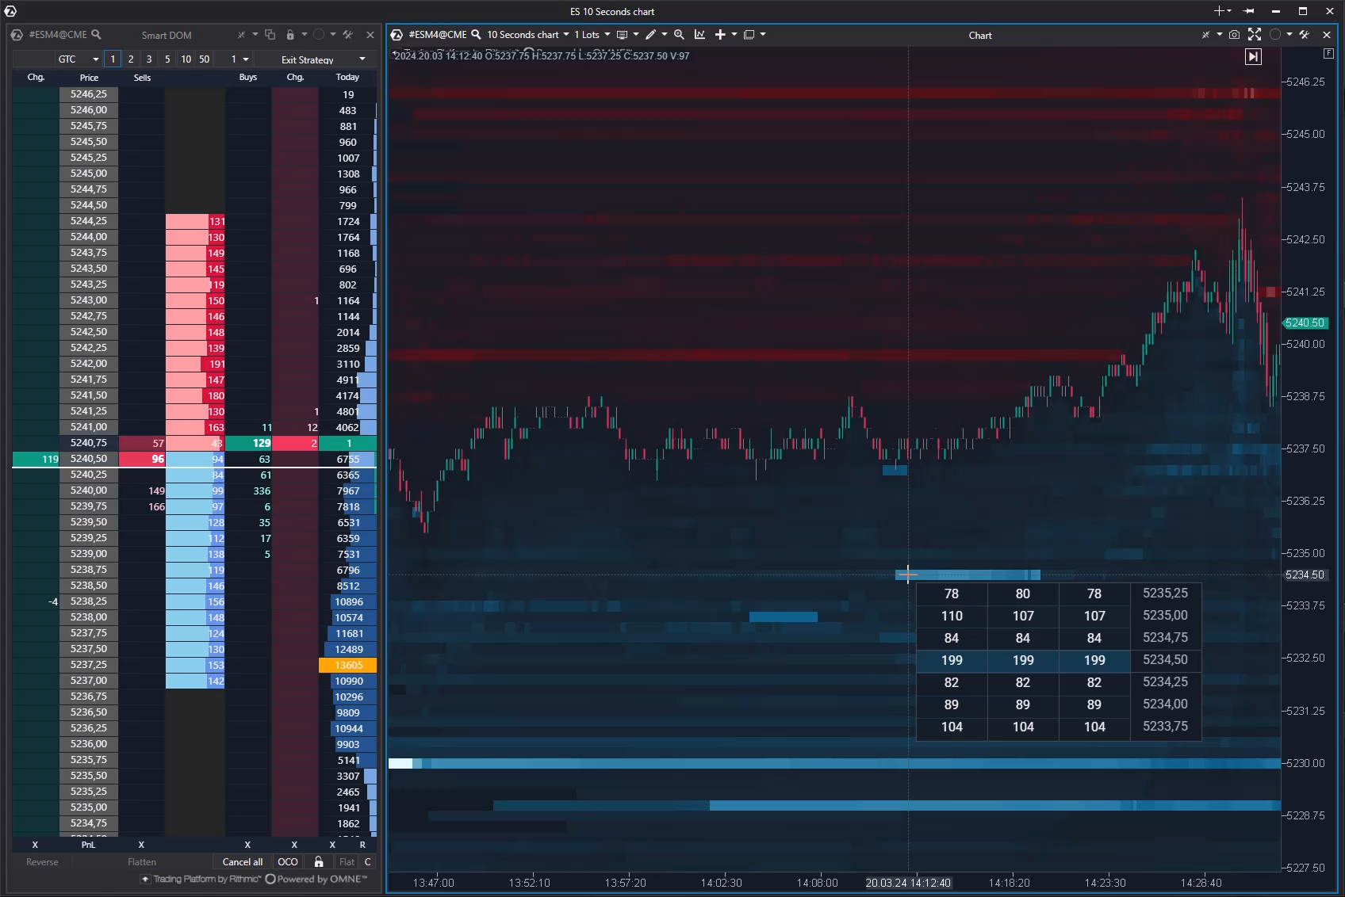This screenshot has height=897, width=1345.
Task: Open chart settings with the tools icon
Action: pyautogui.click(x=1304, y=35)
